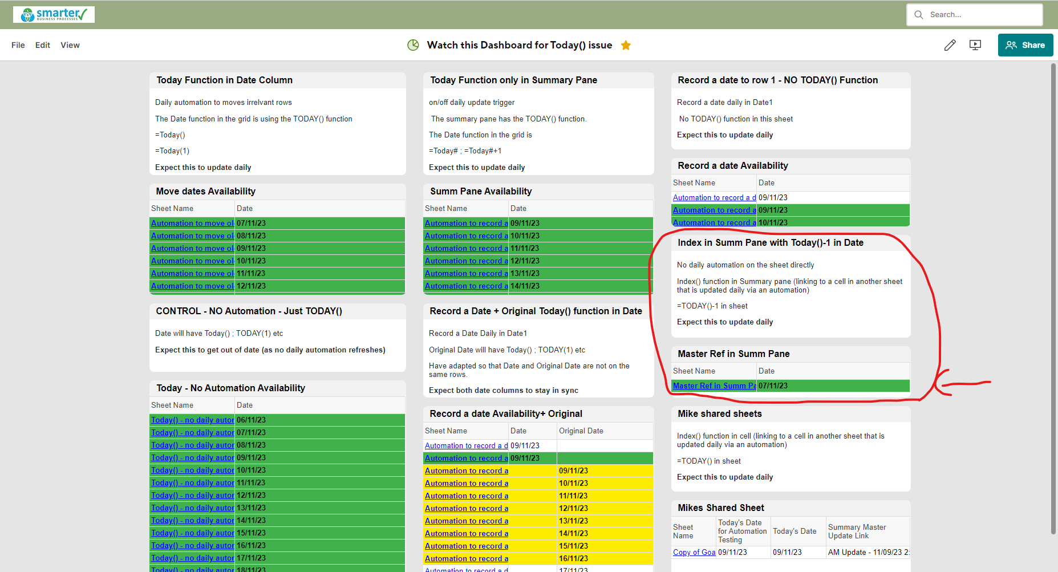Open the Edit menu
This screenshot has width=1058, height=572.
point(43,45)
